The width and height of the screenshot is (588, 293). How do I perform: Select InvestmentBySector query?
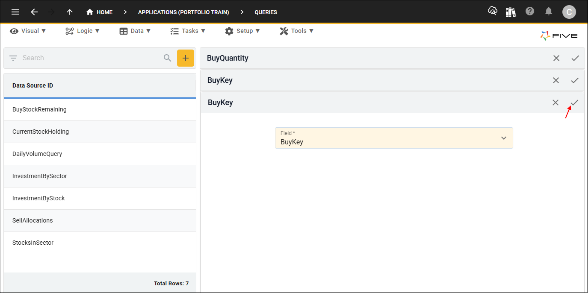pos(100,176)
